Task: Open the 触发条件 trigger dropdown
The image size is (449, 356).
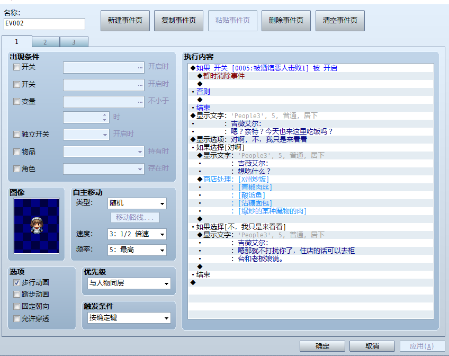Action: coord(129,318)
